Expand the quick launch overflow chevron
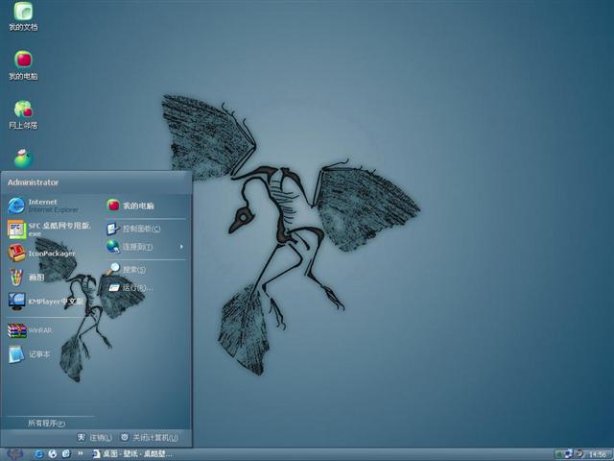The image size is (614, 461). tap(81, 453)
